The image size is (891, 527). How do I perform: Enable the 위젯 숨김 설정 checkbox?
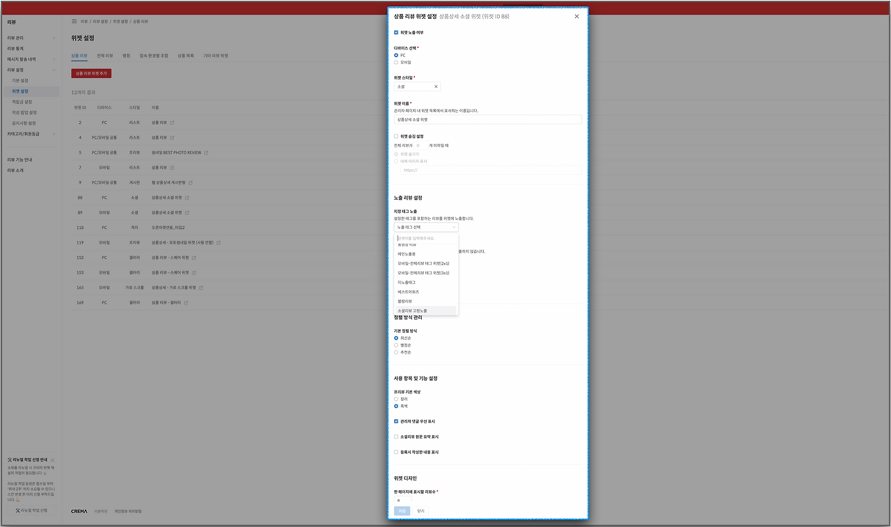[x=396, y=136]
